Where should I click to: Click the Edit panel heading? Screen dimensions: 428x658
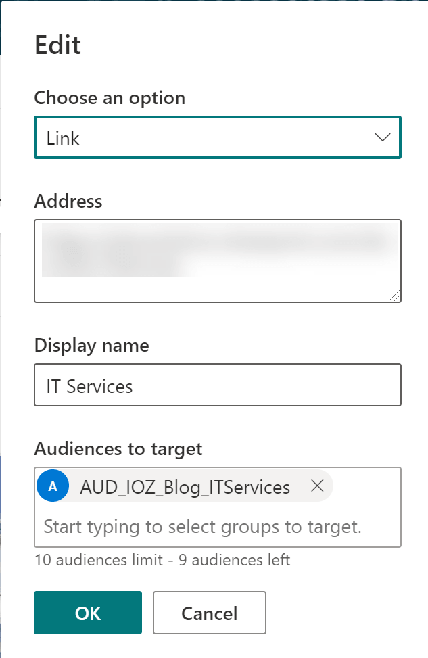[x=57, y=45]
